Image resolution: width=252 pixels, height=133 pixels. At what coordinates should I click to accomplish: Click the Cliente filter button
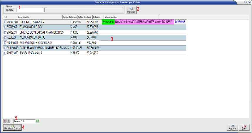click(x=10, y=10)
